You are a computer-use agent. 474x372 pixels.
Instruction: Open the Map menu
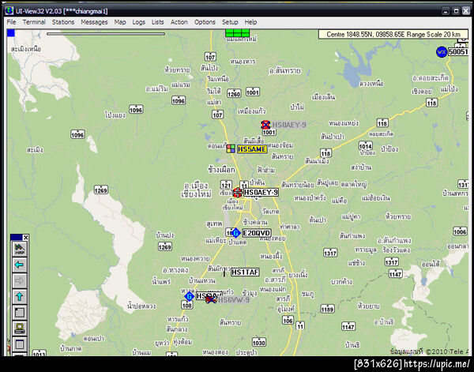(x=120, y=22)
